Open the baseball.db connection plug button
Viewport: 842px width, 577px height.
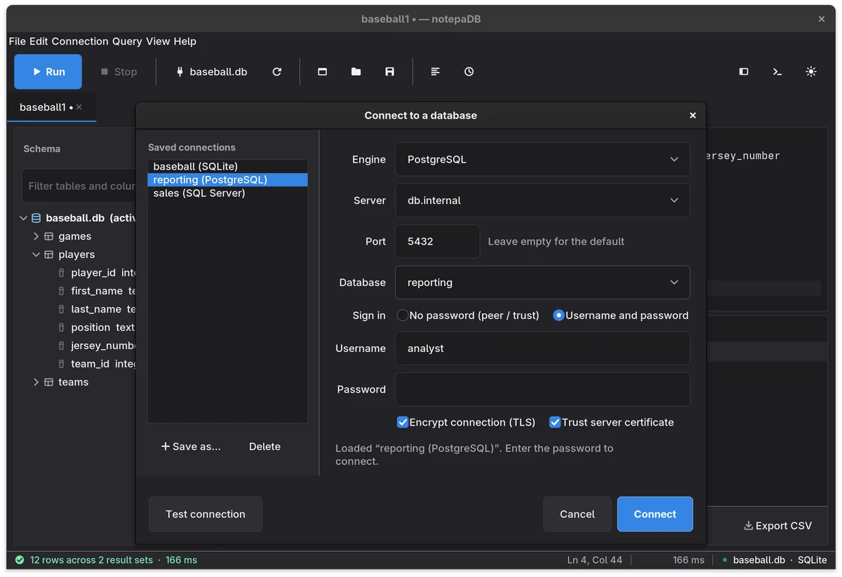coord(211,72)
